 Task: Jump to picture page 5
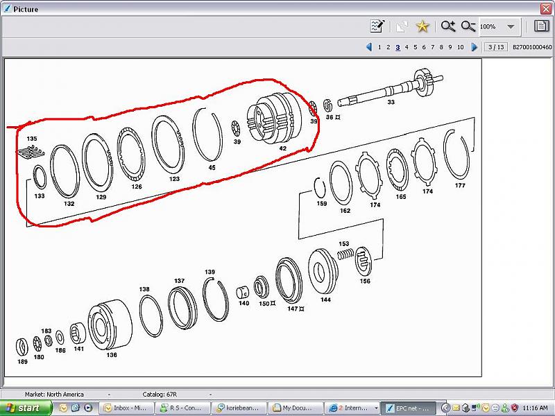pyautogui.click(x=415, y=47)
